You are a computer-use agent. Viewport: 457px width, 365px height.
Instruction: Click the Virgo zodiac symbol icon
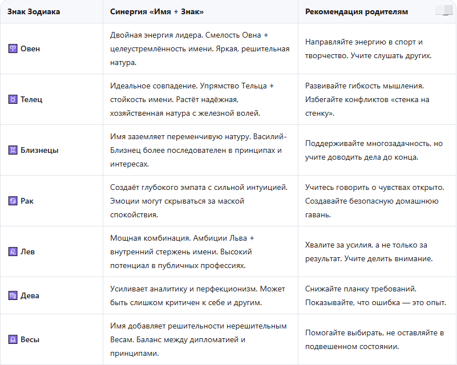pyautogui.click(x=13, y=295)
